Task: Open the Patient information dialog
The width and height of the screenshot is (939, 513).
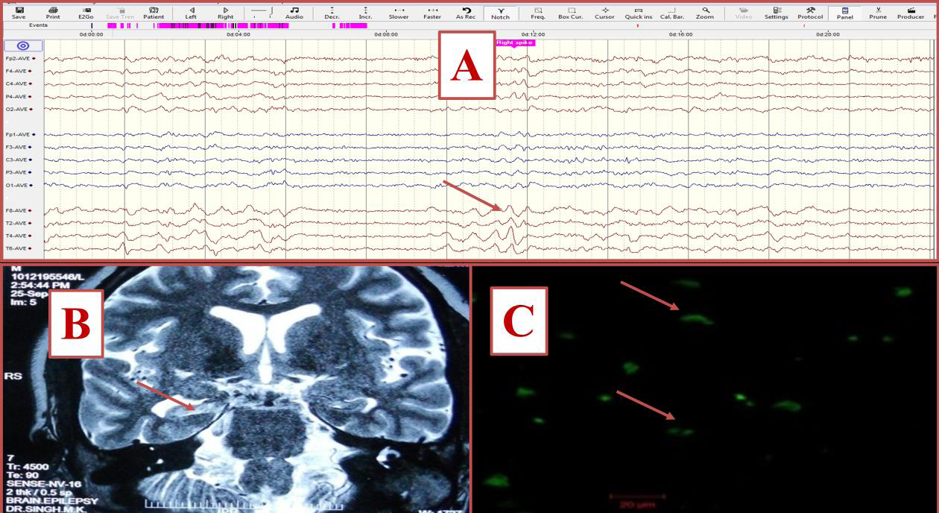Action: pos(154,13)
